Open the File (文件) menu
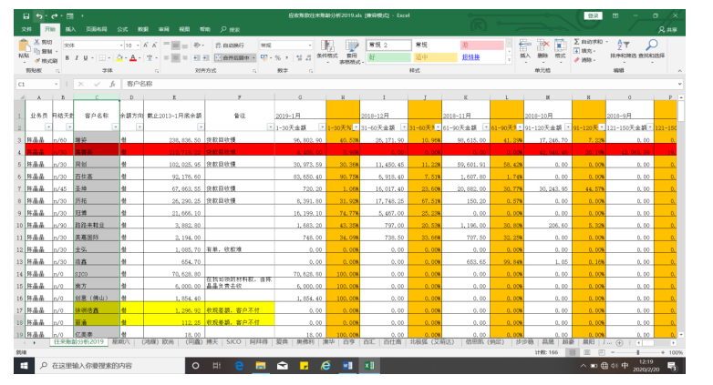This screenshot has width=713, height=385. [x=26, y=29]
